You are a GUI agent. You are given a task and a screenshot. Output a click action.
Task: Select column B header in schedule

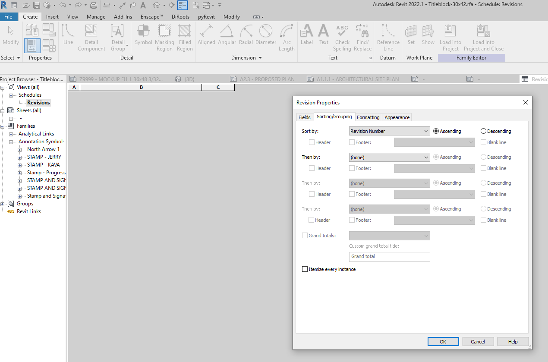tap(141, 87)
